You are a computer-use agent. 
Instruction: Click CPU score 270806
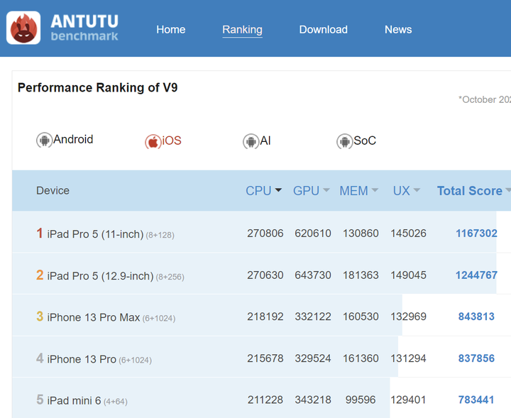pos(265,233)
